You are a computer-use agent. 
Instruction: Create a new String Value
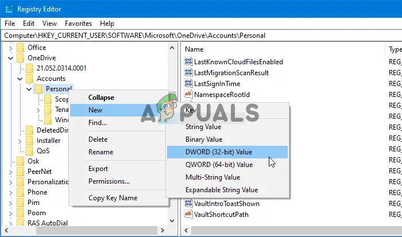tap(227, 127)
